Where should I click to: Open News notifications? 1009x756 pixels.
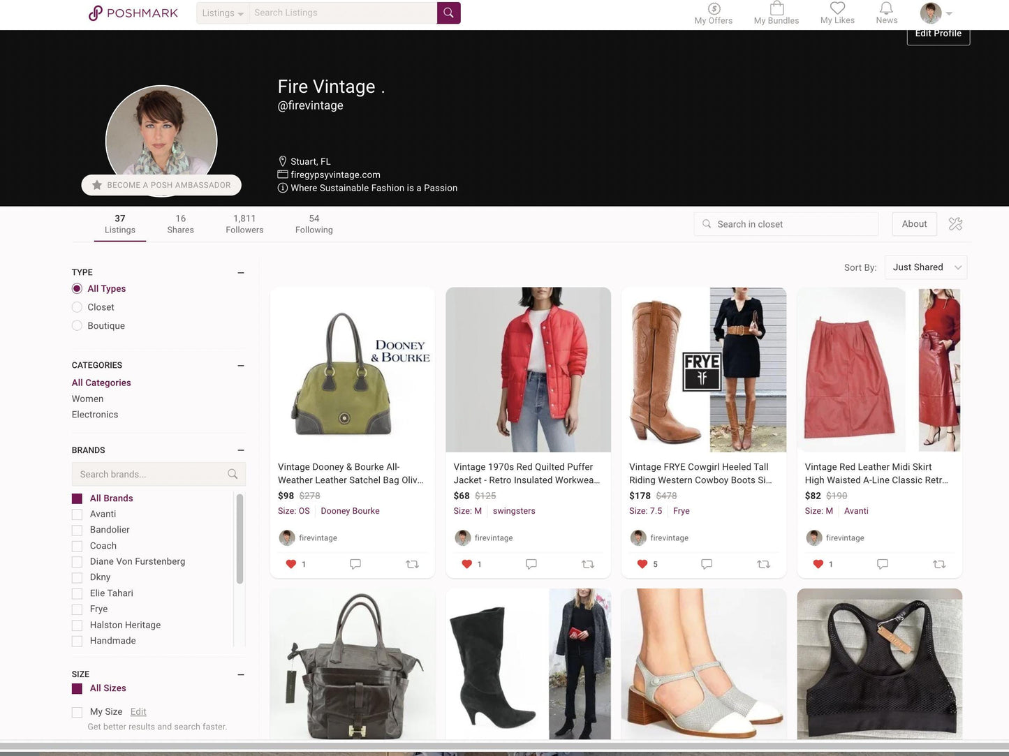click(885, 13)
